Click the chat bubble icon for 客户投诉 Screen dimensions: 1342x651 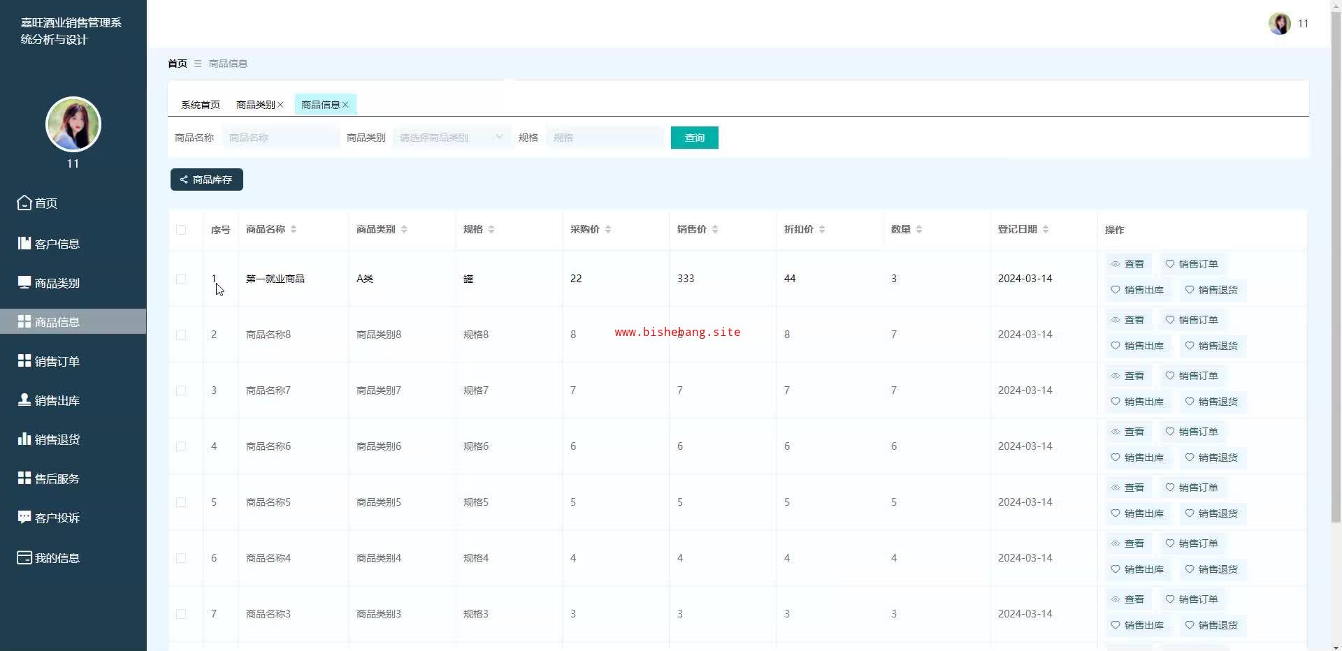pyautogui.click(x=24, y=517)
